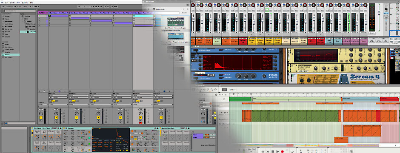Viewport: 400px width, 153px height.
Task: Expand the Projects folder in browser tree
Action: click(21, 16)
